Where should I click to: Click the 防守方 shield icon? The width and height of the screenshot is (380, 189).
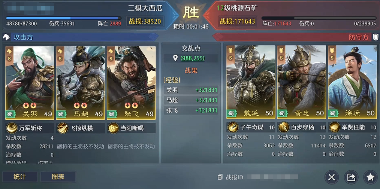[x=376, y=37]
